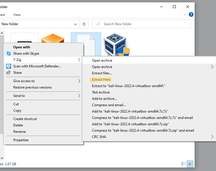
Task: Select the orange box file icon
Action: click(x=52, y=39)
